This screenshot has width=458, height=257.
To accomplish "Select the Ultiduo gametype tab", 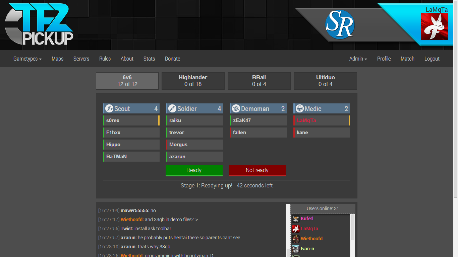I will pos(326,81).
